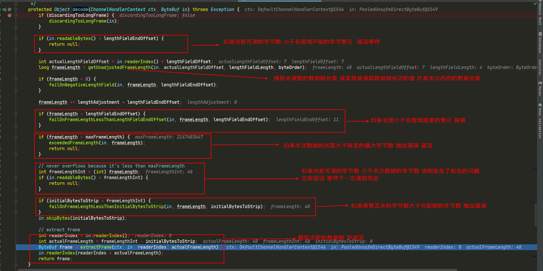Click the failOnNegativeLengthField call
This screenshot has width=543, height=271.
tap(81, 85)
